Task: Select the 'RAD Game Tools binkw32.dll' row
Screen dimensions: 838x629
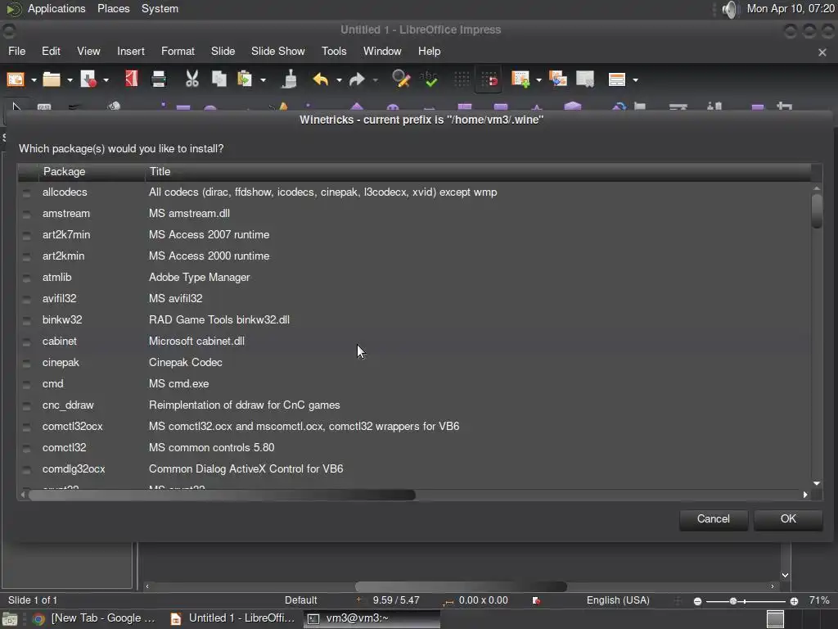Action: [x=414, y=320]
